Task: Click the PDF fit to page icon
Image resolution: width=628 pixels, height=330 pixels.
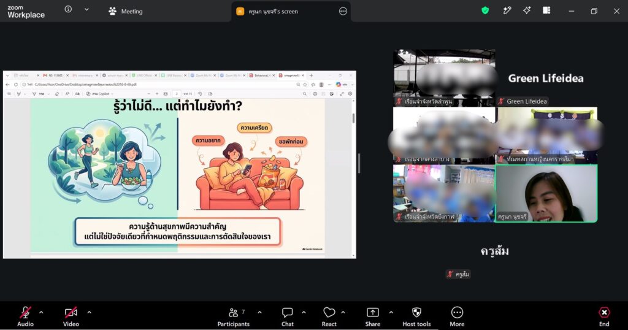Action: [166, 94]
